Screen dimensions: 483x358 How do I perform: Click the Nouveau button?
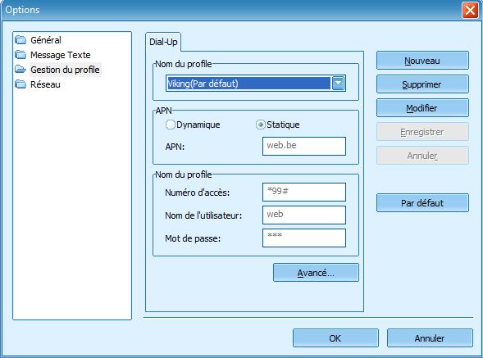pos(422,61)
